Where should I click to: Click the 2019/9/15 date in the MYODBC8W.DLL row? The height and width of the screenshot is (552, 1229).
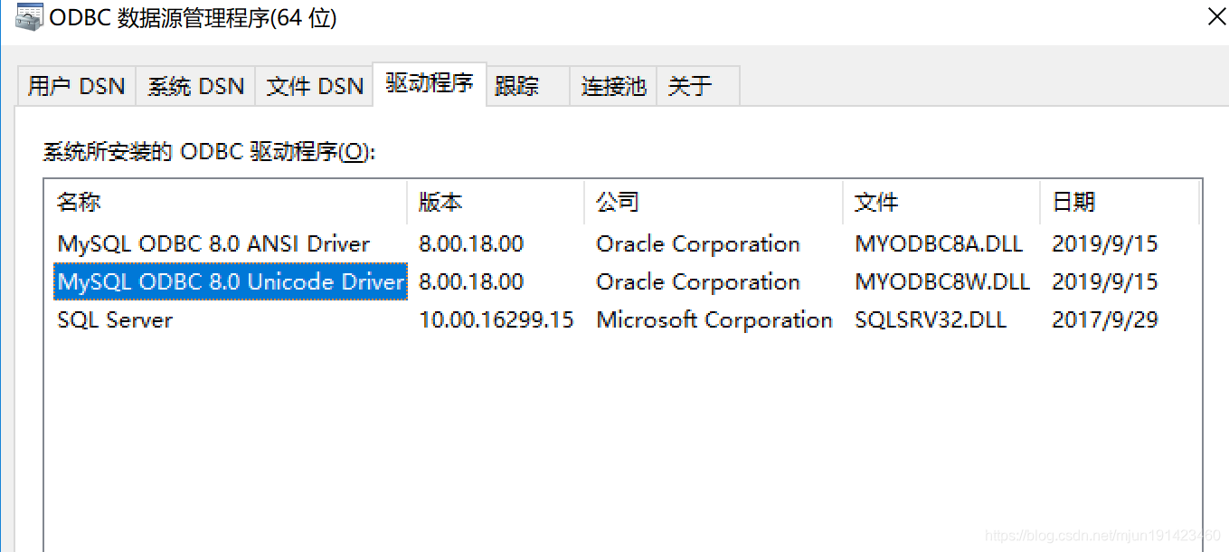tap(1105, 282)
